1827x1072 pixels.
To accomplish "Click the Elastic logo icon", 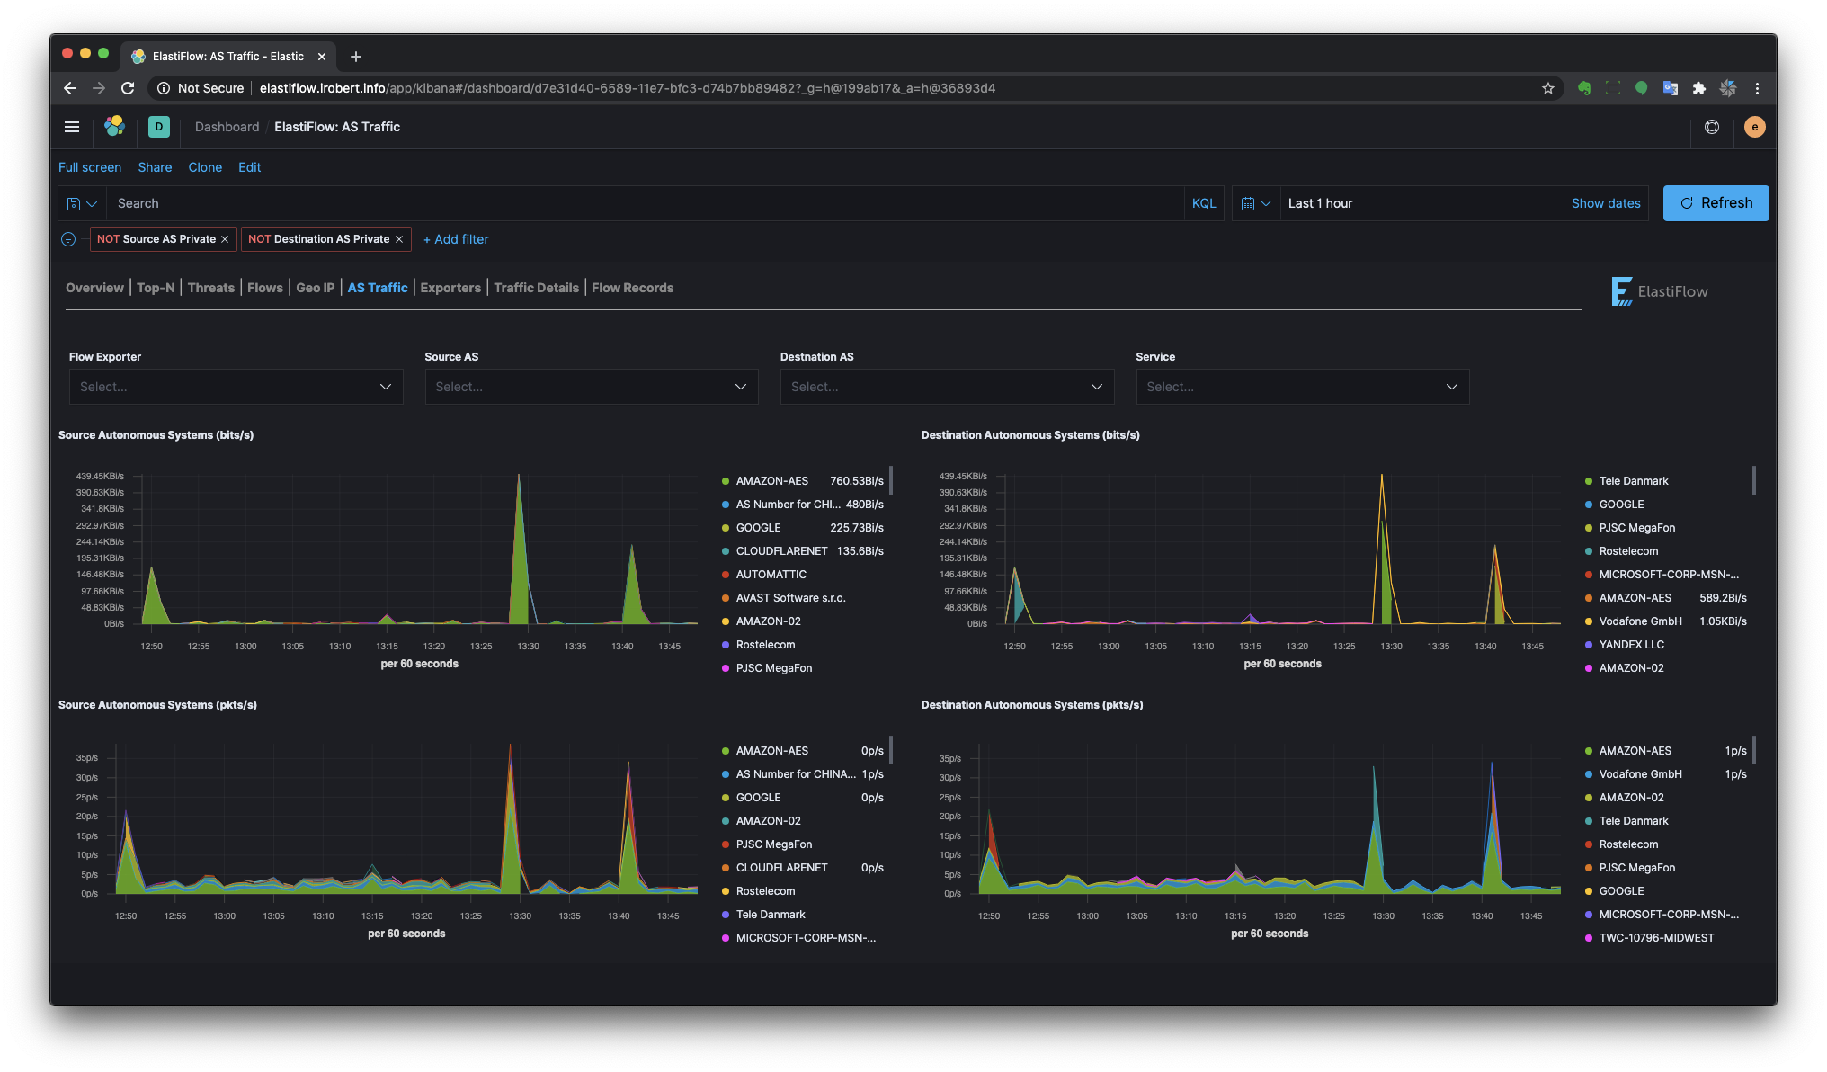I will [x=114, y=127].
